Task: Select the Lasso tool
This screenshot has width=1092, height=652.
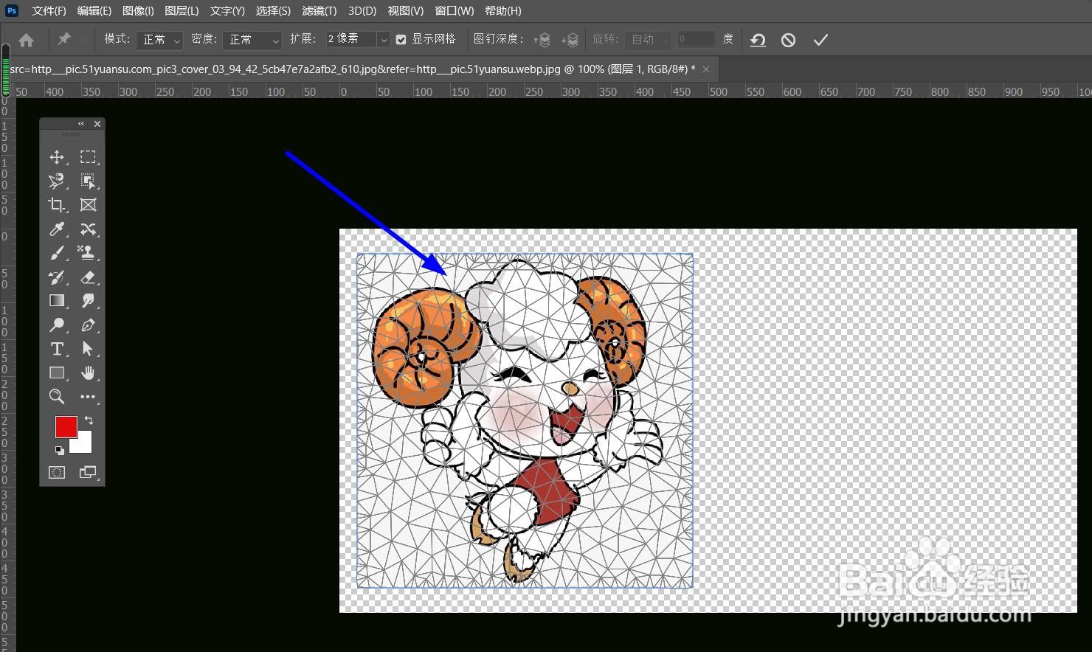Action: 57,181
